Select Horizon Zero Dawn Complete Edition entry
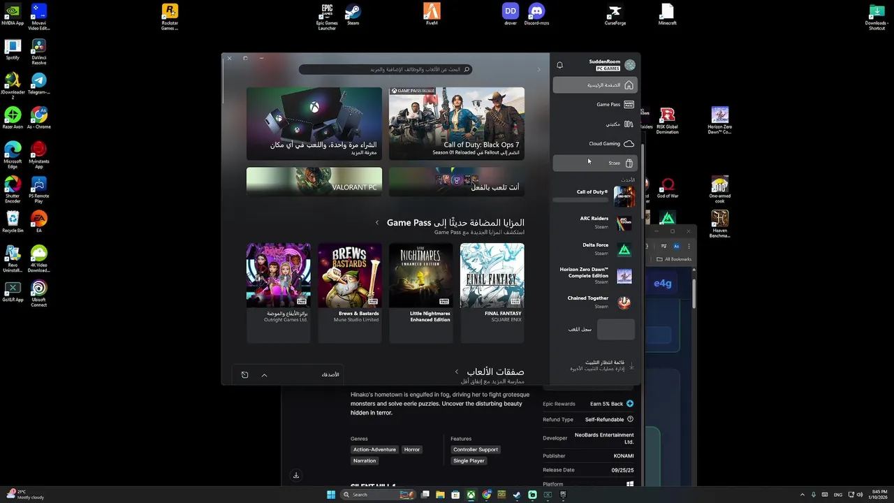 point(595,276)
